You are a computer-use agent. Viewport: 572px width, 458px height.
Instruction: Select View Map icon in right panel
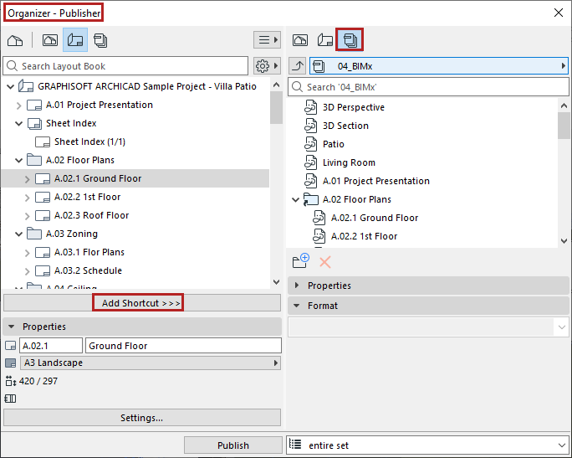pyautogui.click(x=300, y=40)
